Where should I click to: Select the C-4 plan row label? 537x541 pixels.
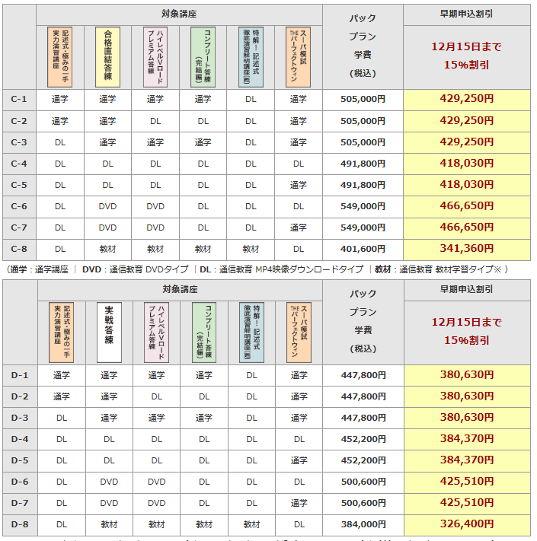coord(19,164)
